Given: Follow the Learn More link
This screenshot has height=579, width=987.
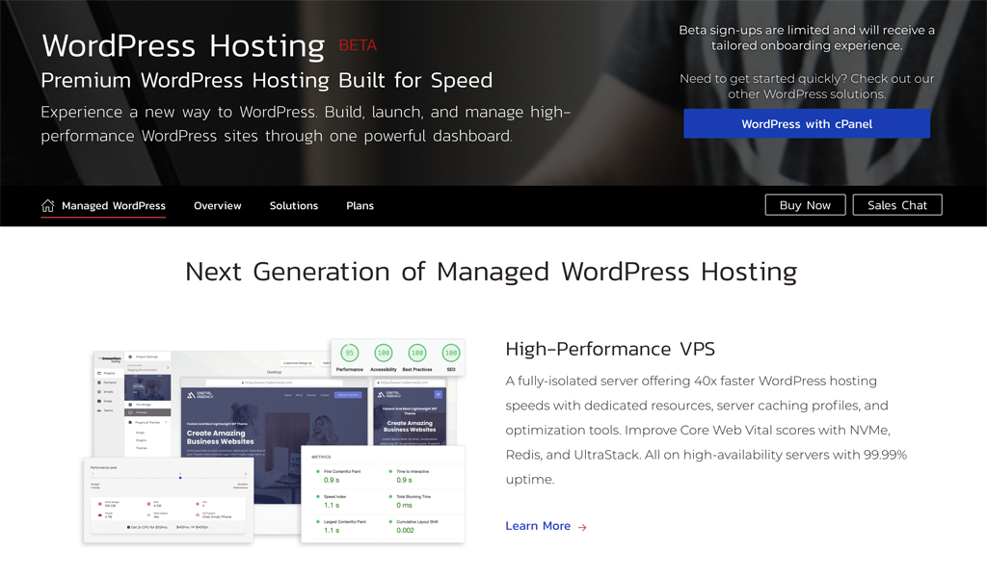Looking at the screenshot, I should pos(538,526).
